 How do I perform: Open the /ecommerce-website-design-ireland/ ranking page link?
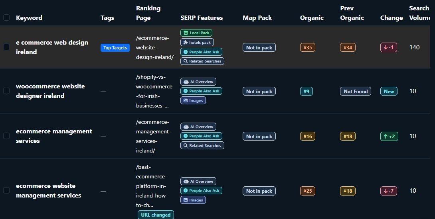click(x=155, y=47)
